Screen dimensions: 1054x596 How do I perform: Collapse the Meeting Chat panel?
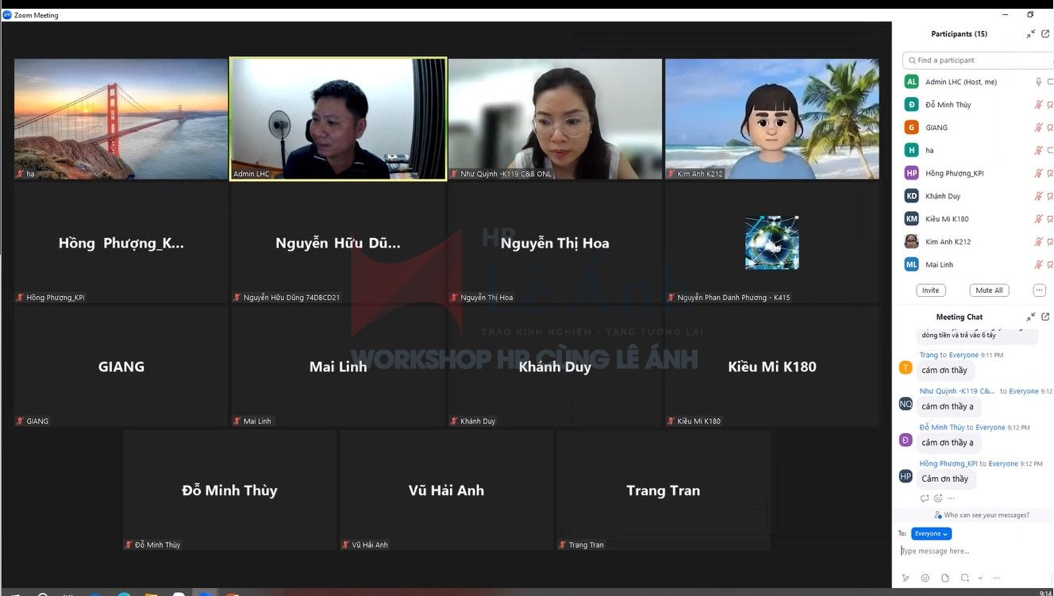1030,317
